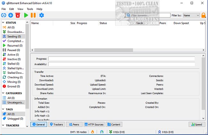208x135 pixels.
Task: Select the Paused (0) filter
Action: point(13,50)
